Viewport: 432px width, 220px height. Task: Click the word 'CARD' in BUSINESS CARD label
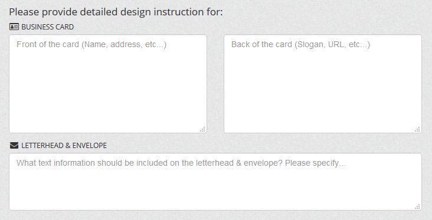(x=64, y=27)
